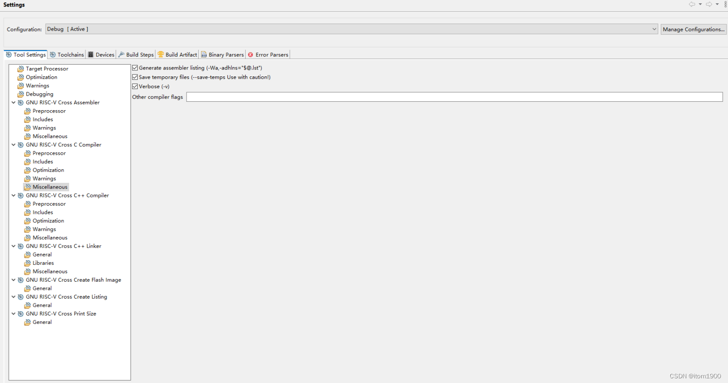Select Miscellaneous under Cross C++ Compiler
728x383 pixels.
[50, 238]
